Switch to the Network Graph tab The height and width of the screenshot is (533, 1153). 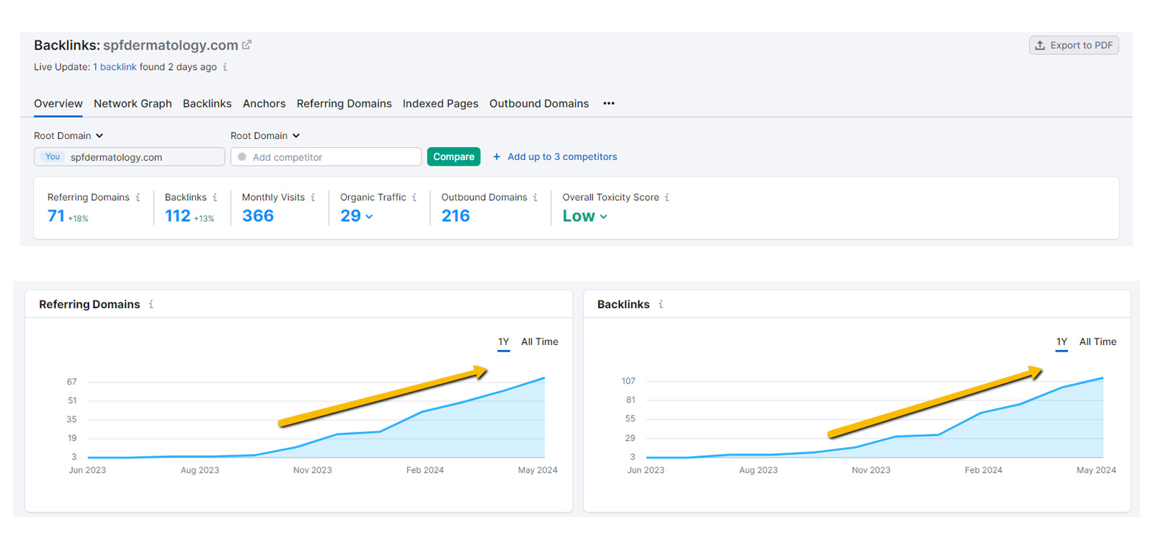133,104
